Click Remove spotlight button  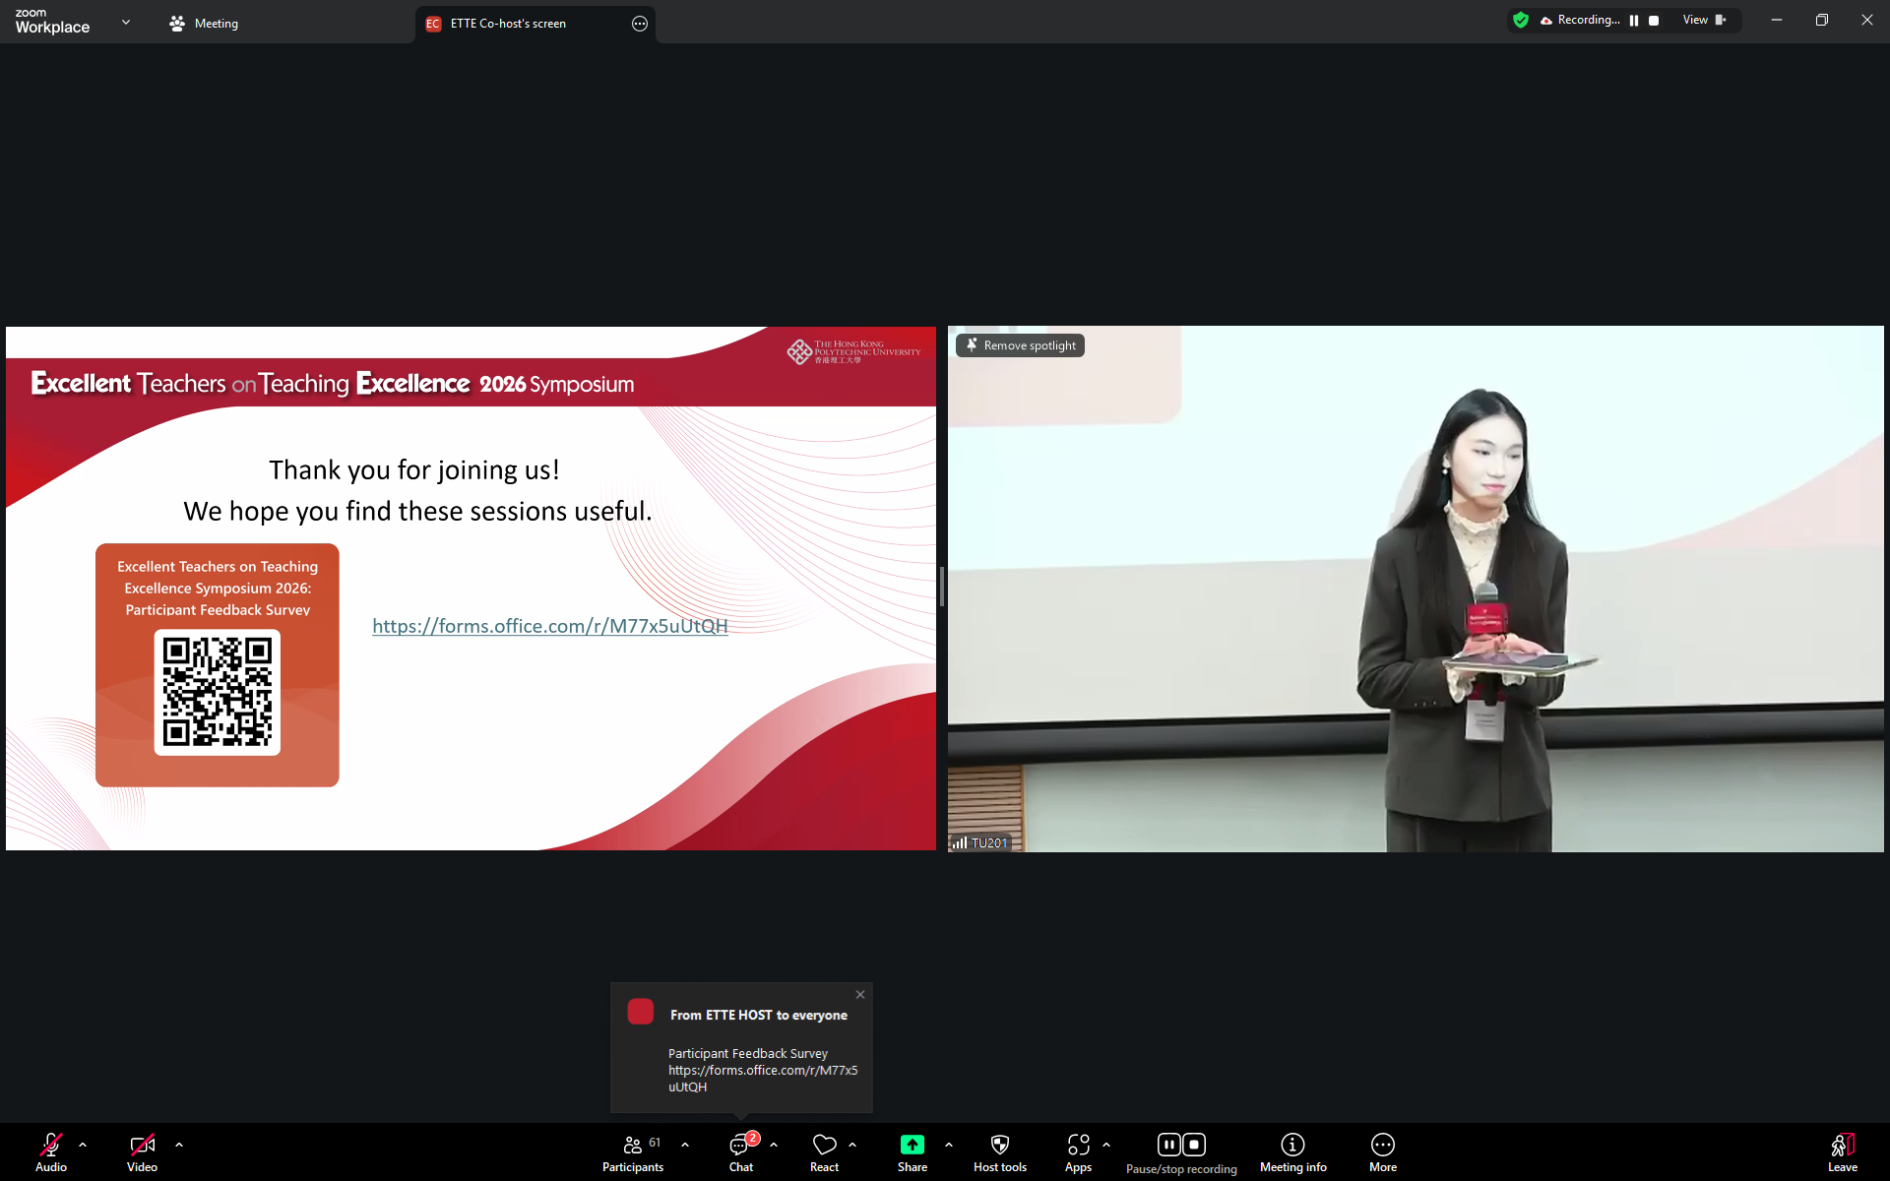click(1020, 345)
